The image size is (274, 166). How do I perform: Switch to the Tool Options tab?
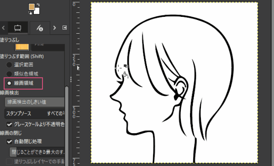click(18, 28)
